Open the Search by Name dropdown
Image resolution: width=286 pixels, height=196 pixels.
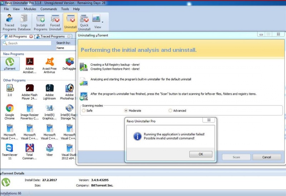66,48
